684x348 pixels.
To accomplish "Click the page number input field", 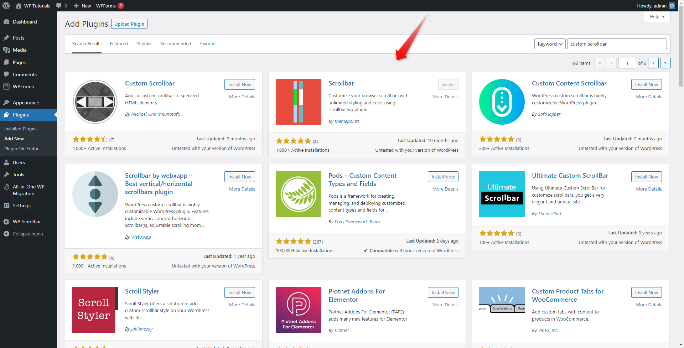I will 627,63.
